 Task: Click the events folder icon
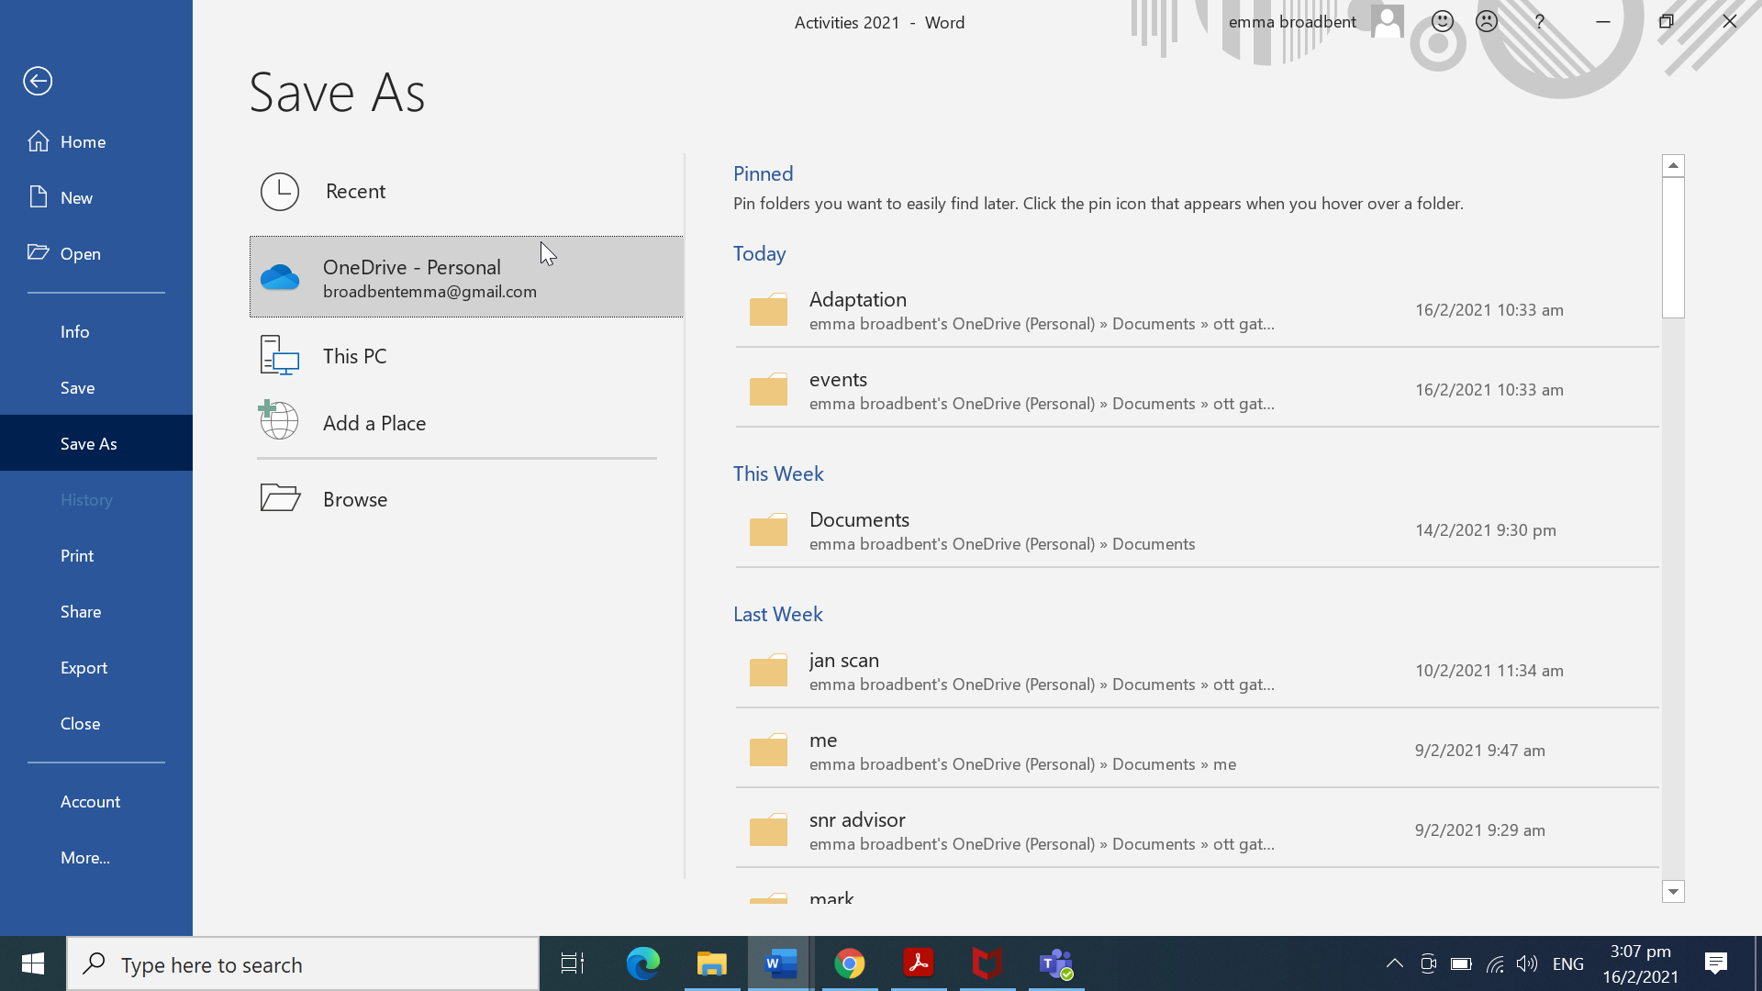[768, 390]
